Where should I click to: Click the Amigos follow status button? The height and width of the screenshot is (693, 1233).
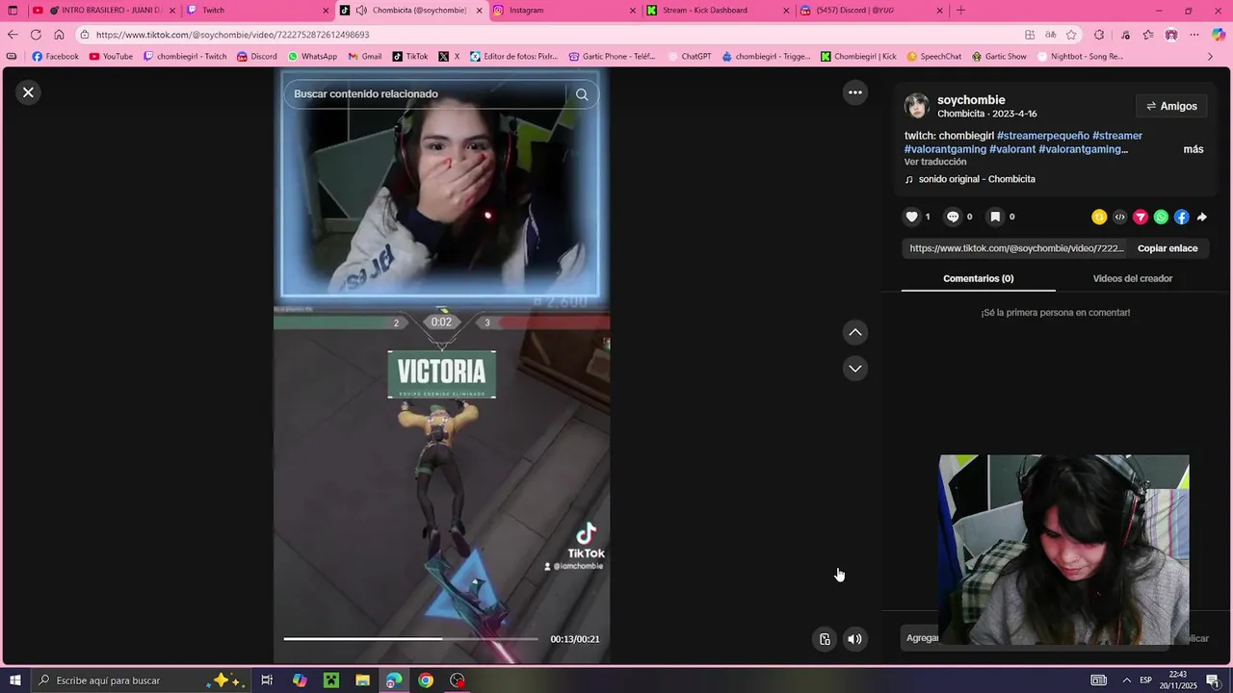click(x=1171, y=106)
